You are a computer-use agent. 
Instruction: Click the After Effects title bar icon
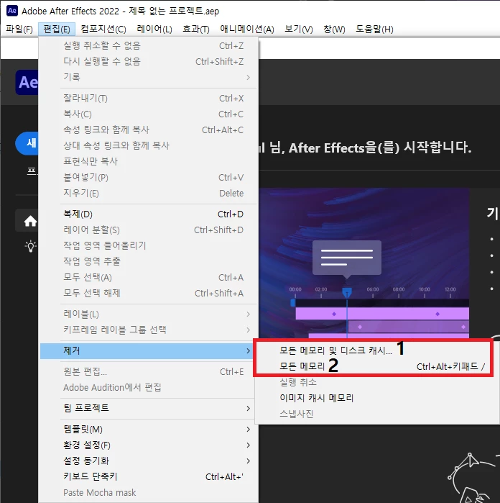(11, 11)
